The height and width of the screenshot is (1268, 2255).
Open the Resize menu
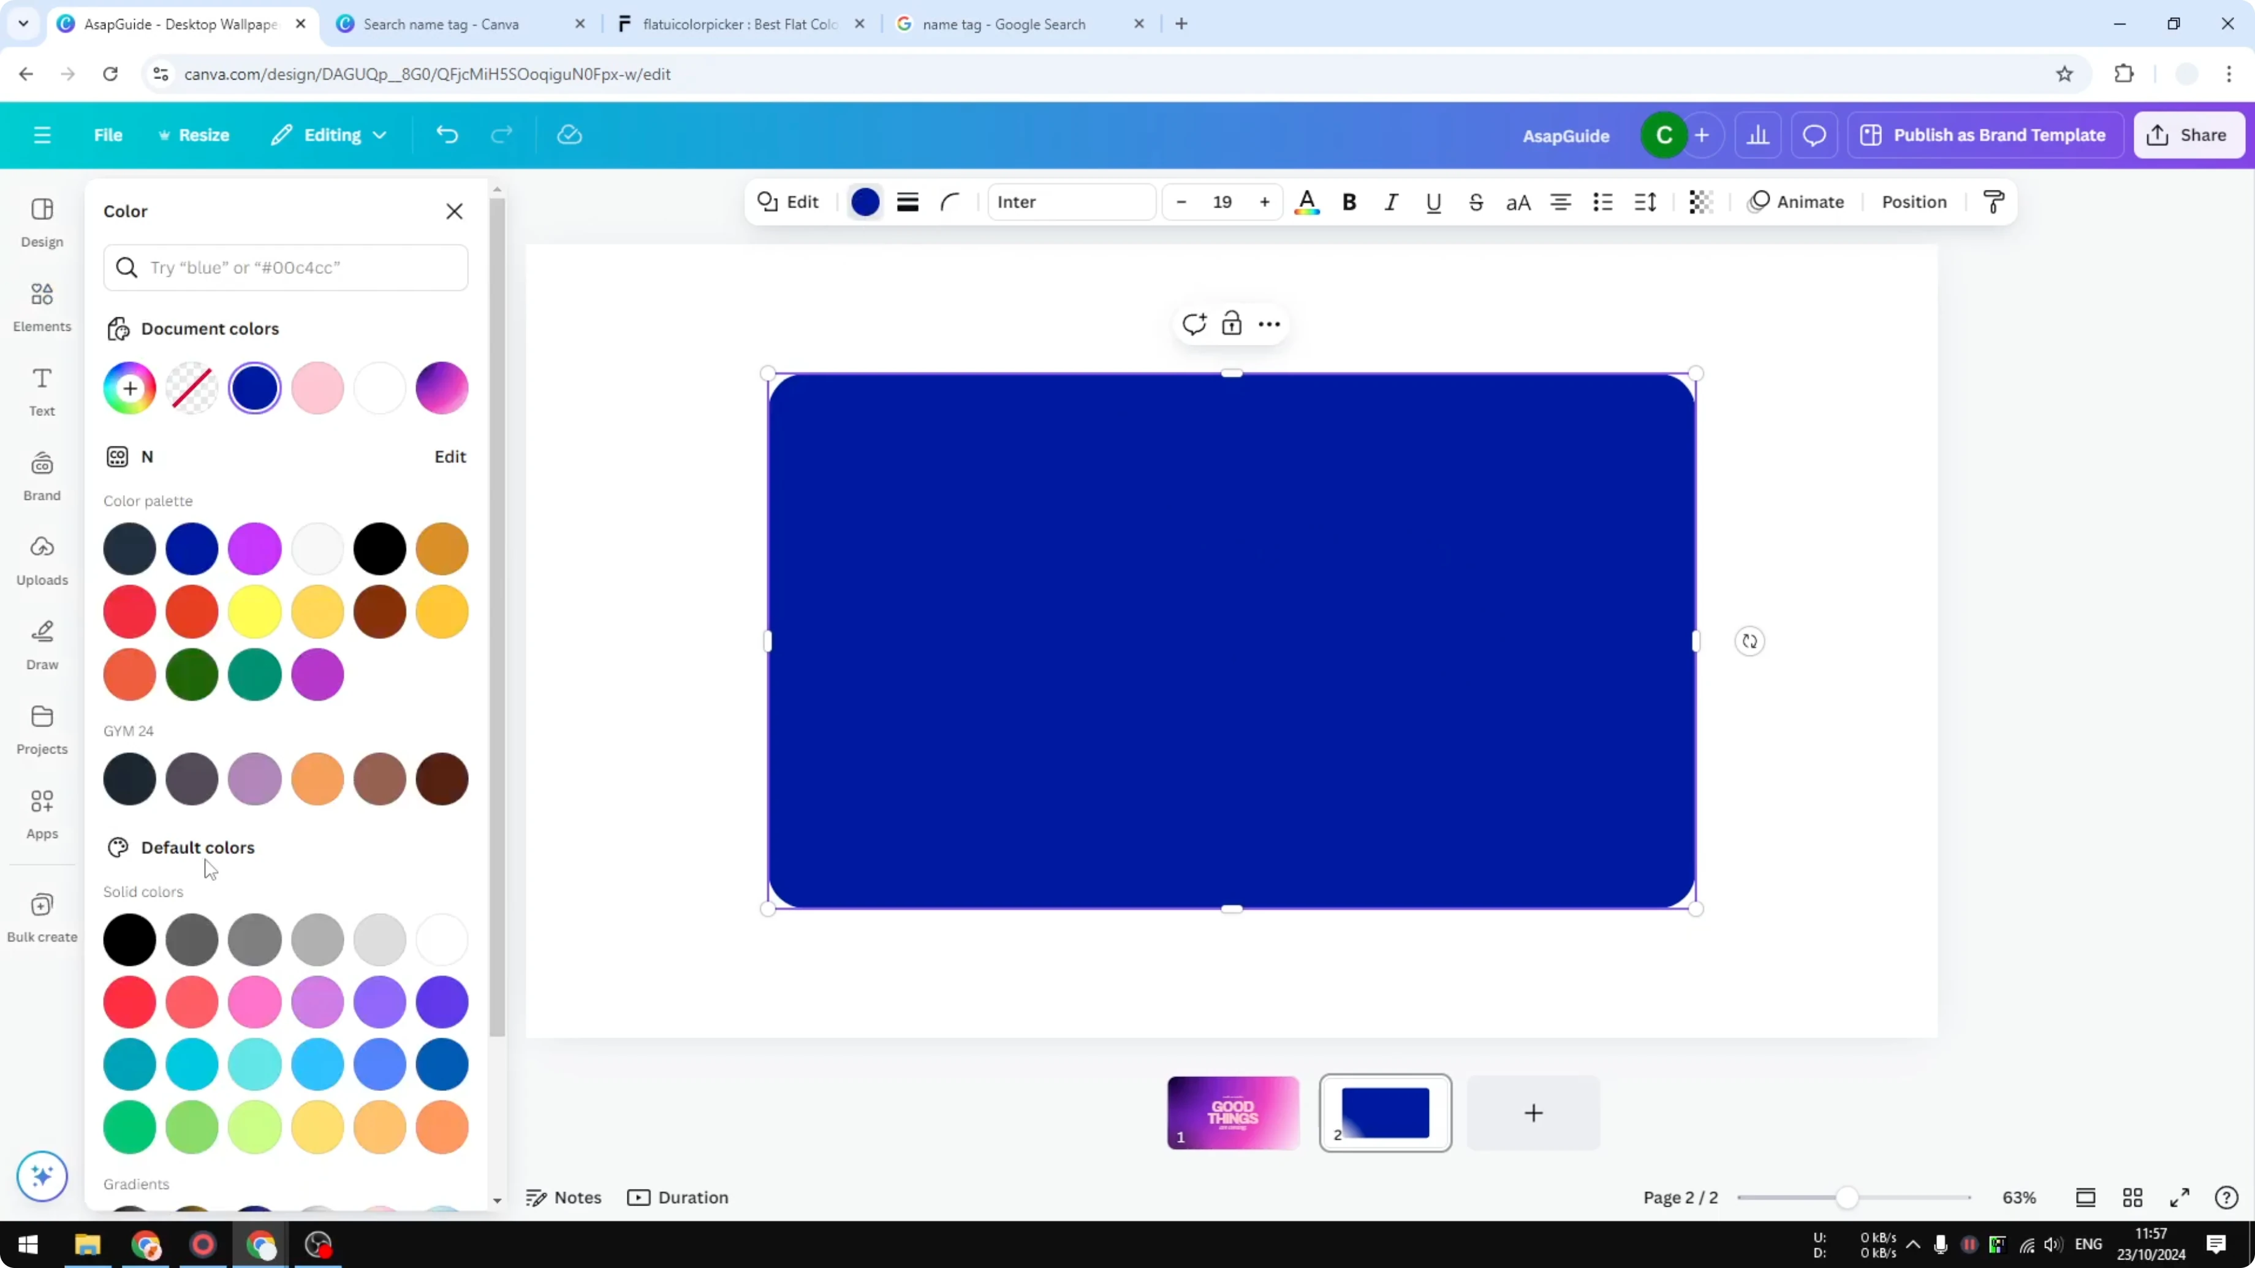click(194, 135)
